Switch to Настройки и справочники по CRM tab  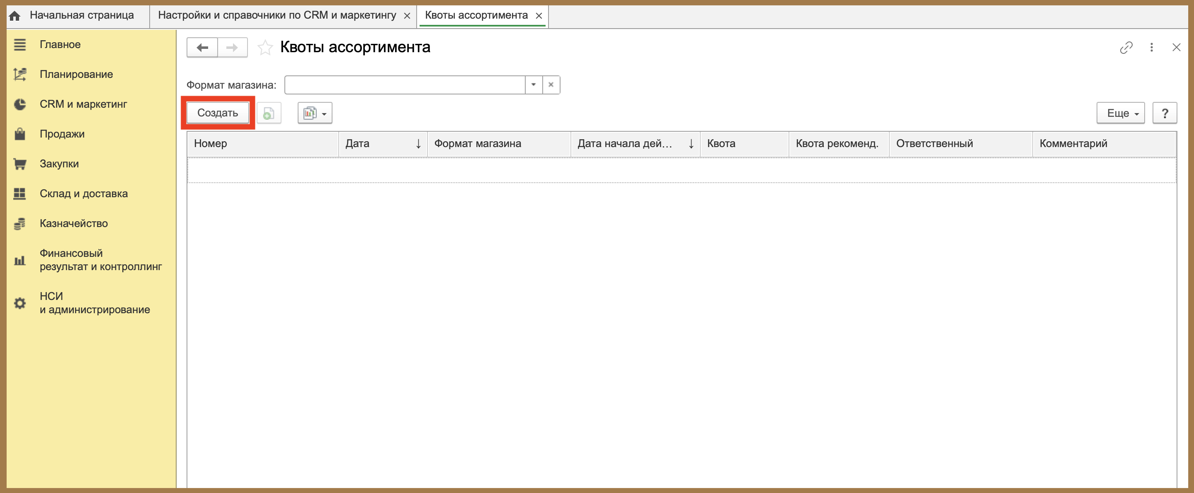[277, 15]
